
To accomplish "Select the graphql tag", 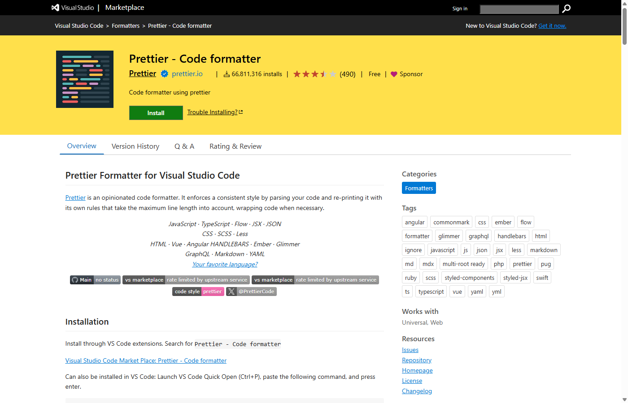I will pos(479,236).
